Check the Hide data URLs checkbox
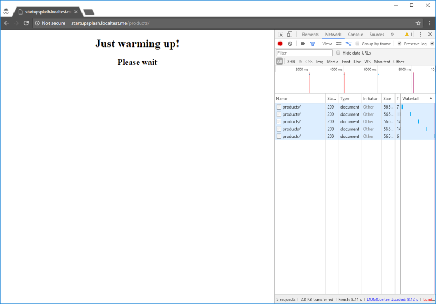 [x=338, y=53]
